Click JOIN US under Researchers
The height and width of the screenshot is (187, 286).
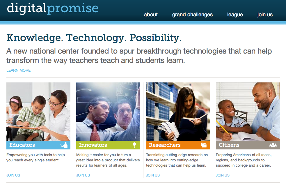153,175
